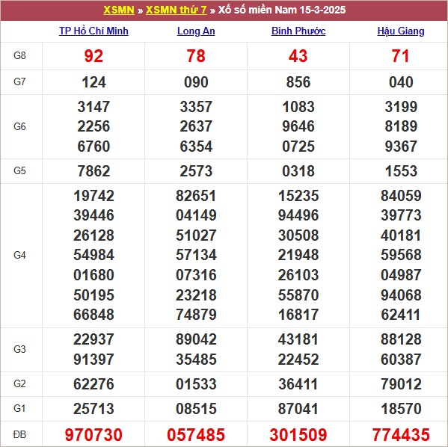Click the G3 value 43181
This screenshot has width=448, height=447.
pyautogui.click(x=298, y=339)
